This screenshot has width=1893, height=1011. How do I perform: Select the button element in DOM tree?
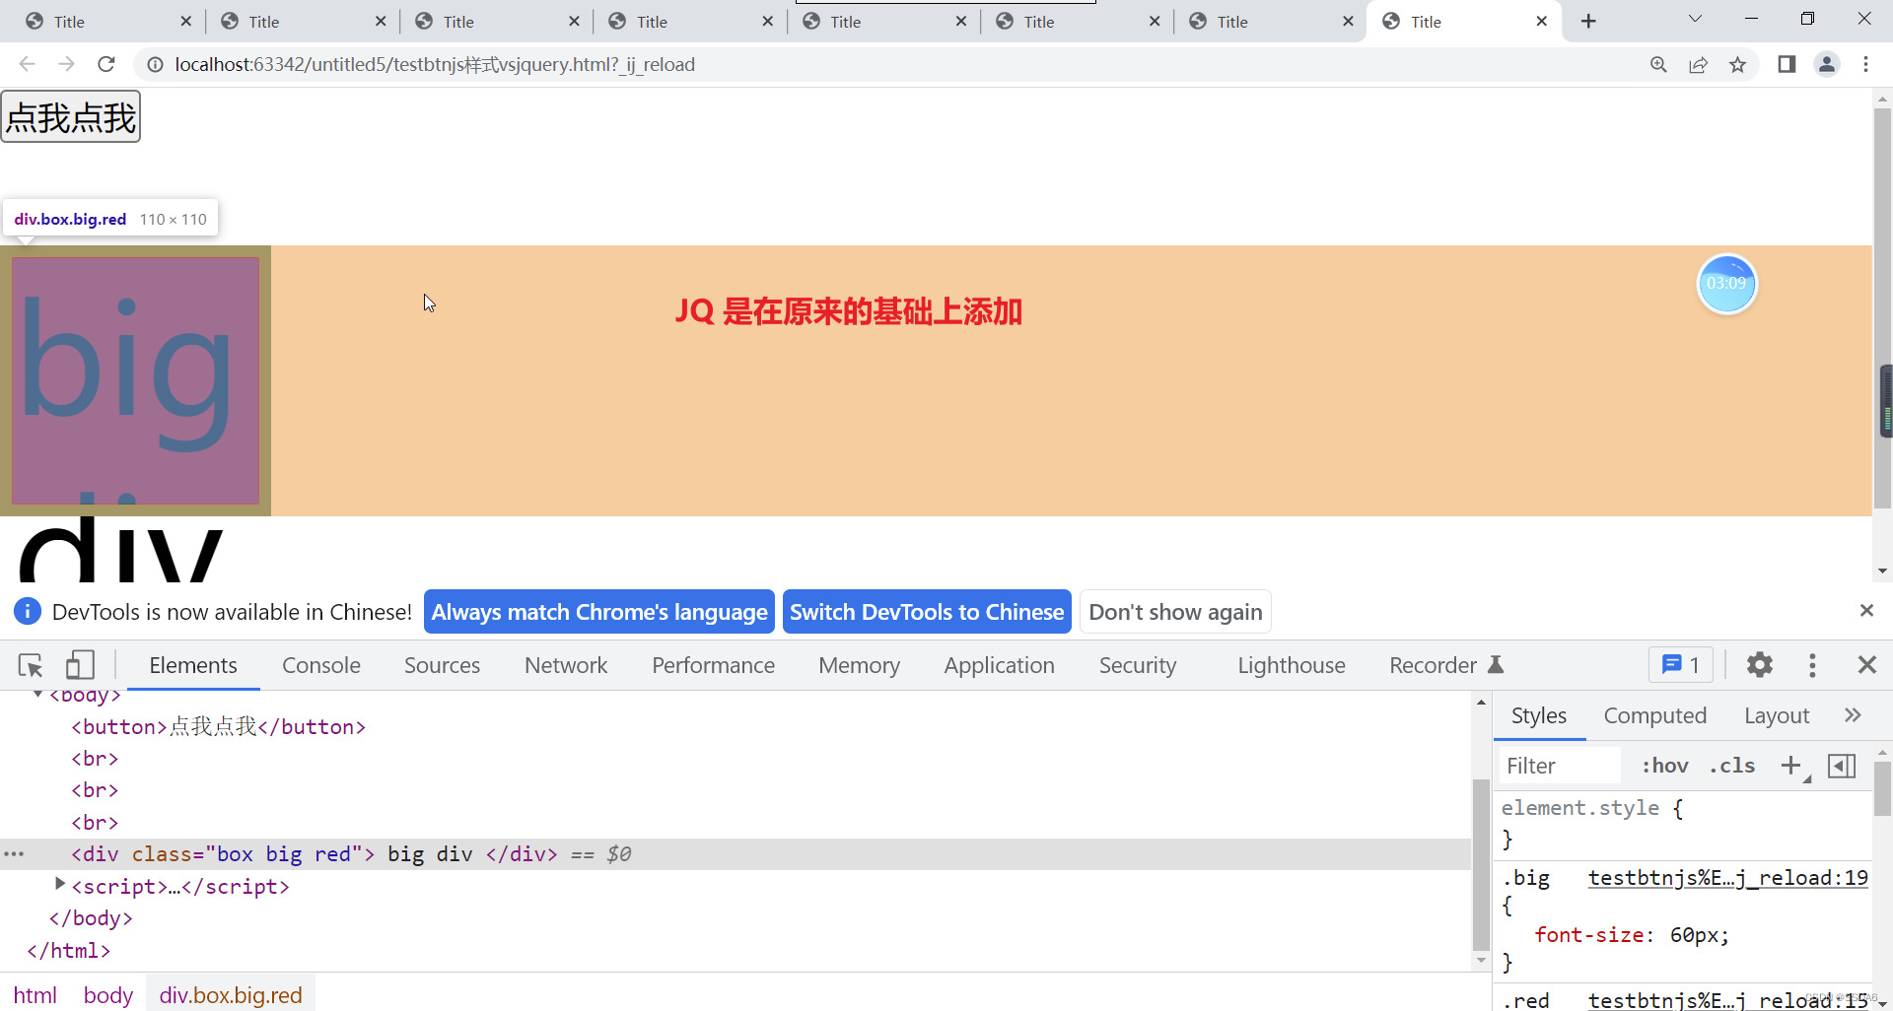coord(218,726)
